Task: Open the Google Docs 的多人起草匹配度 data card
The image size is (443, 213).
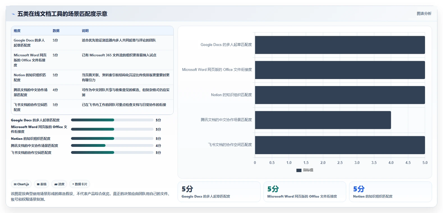Action: pyautogui.click(x=219, y=192)
